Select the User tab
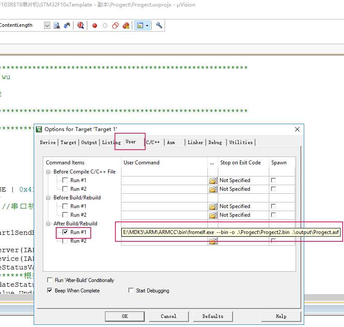344x327 pixels. [x=131, y=142]
